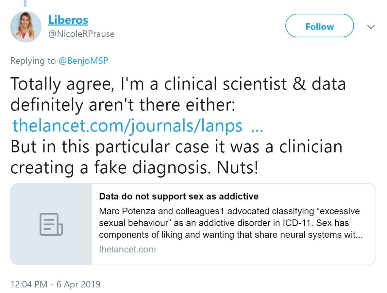The width and height of the screenshot is (387, 293).
Task: Click the "Totally agree" tweet text line
Action: coord(178,84)
